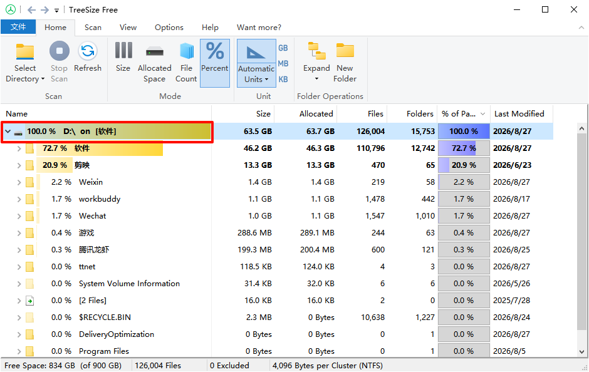The height and width of the screenshot is (372, 589).
Task: Set unit to MB
Action: [x=283, y=64]
